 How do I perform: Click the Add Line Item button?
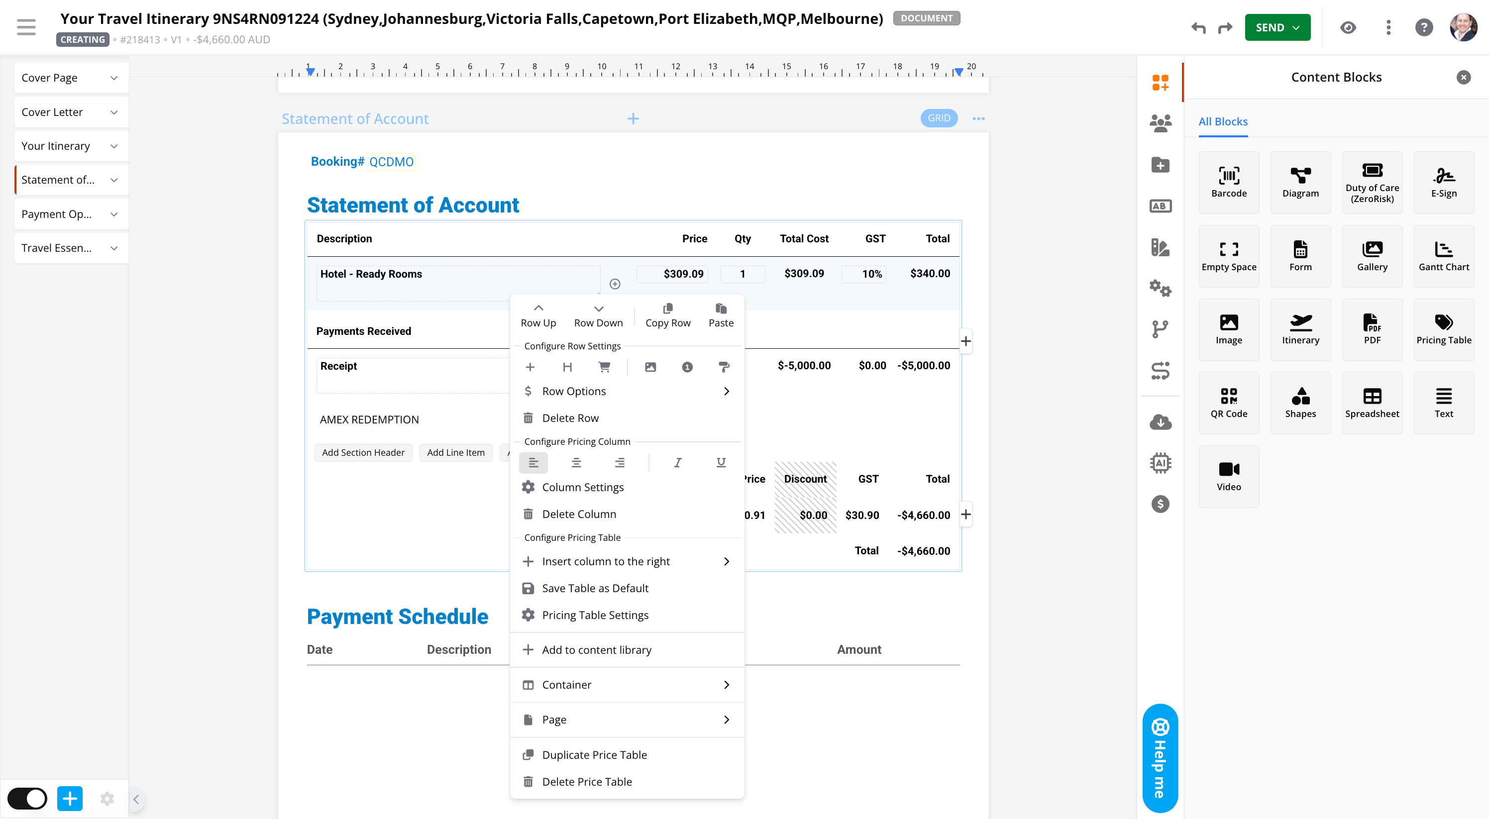tap(455, 453)
